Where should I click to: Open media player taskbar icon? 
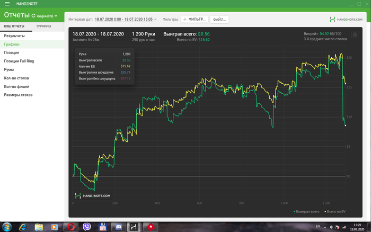[x=55, y=227]
